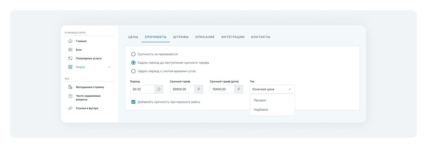Uncheck Добавлять срочность при переносе рейса
Viewport: 427px width, 148px height.
point(133,102)
